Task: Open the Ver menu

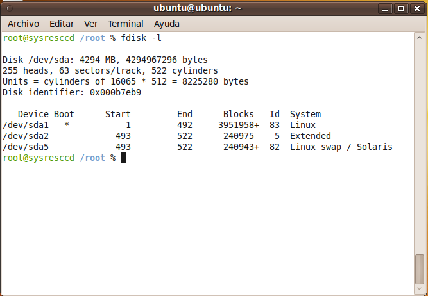Action: (x=90, y=24)
